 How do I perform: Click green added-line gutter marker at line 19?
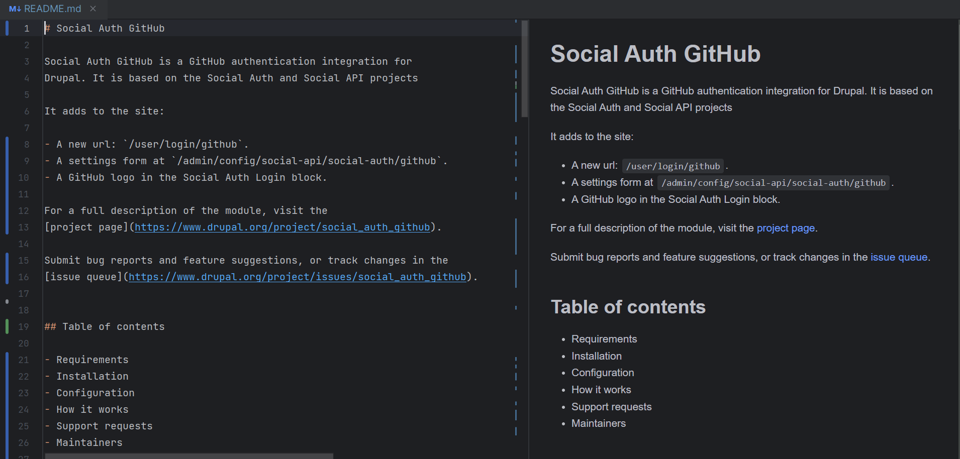point(7,326)
